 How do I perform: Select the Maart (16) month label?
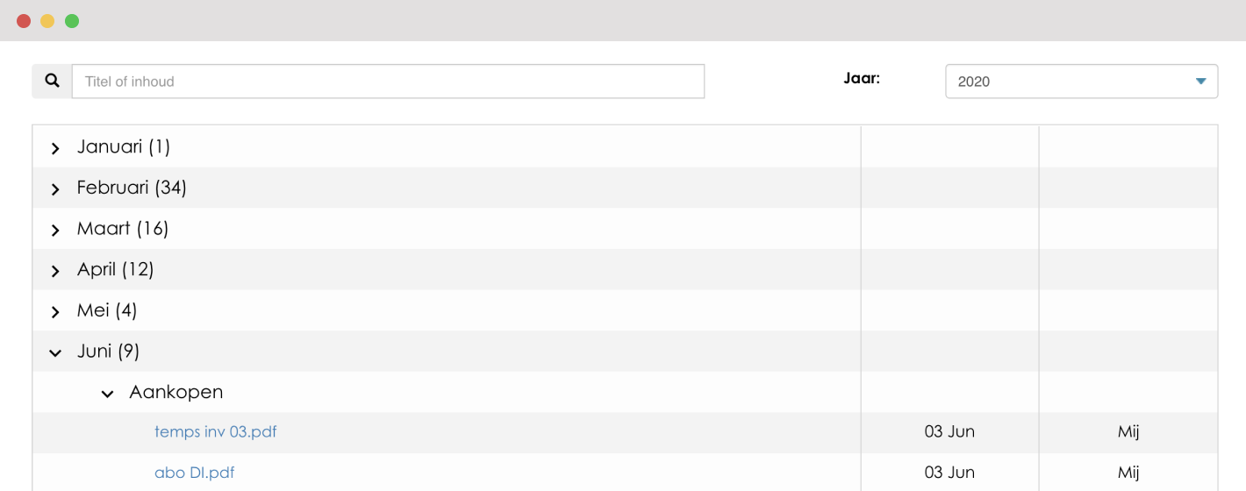[x=123, y=229]
